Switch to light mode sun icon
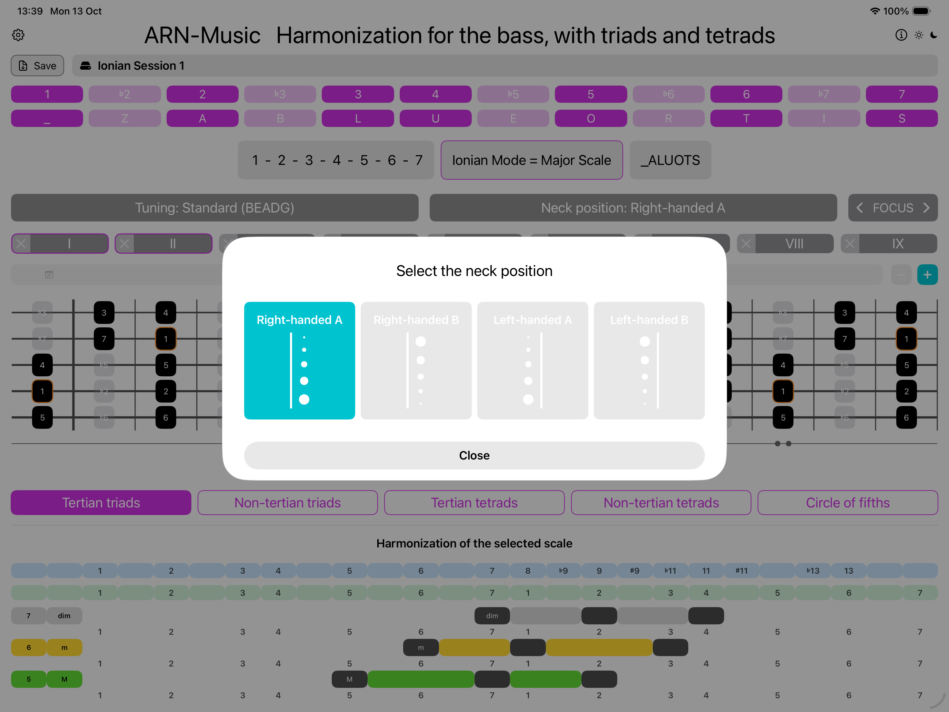 (x=919, y=35)
